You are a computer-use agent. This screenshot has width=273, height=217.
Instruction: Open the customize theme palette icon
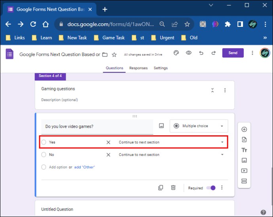click(176, 53)
